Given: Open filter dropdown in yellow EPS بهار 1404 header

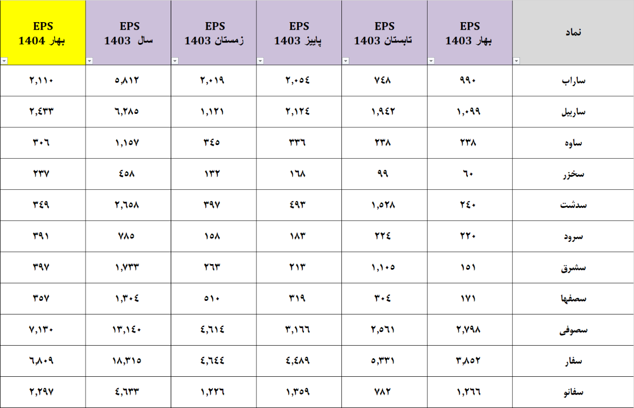Looking at the screenshot, I should click(x=5, y=61).
